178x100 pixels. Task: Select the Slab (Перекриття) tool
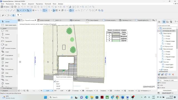pyautogui.click(x=9, y=41)
